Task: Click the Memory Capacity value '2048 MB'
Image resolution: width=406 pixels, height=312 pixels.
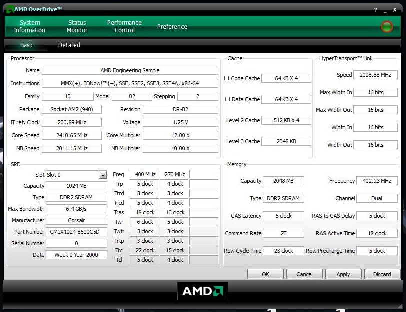Action: pyautogui.click(x=283, y=181)
